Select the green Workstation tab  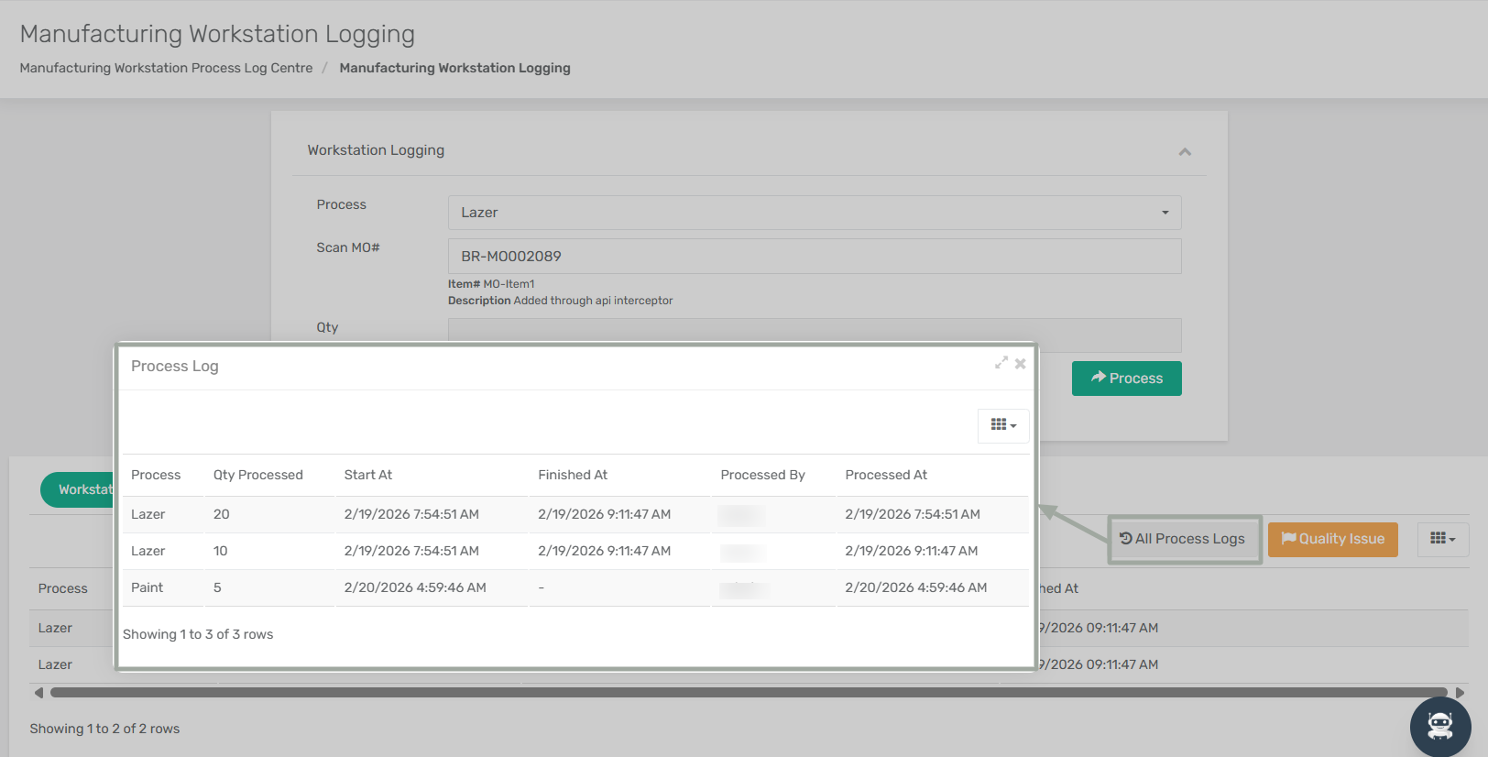click(x=78, y=489)
